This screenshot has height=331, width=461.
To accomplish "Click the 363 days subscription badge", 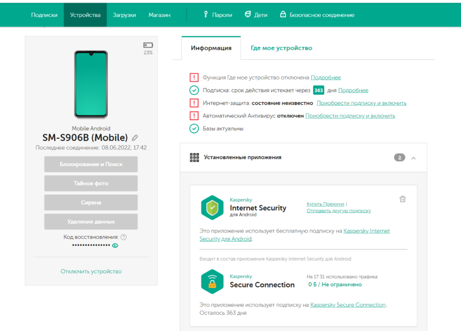I will point(318,90).
